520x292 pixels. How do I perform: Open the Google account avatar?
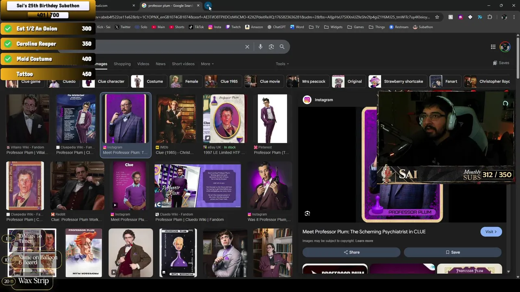click(x=505, y=47)
